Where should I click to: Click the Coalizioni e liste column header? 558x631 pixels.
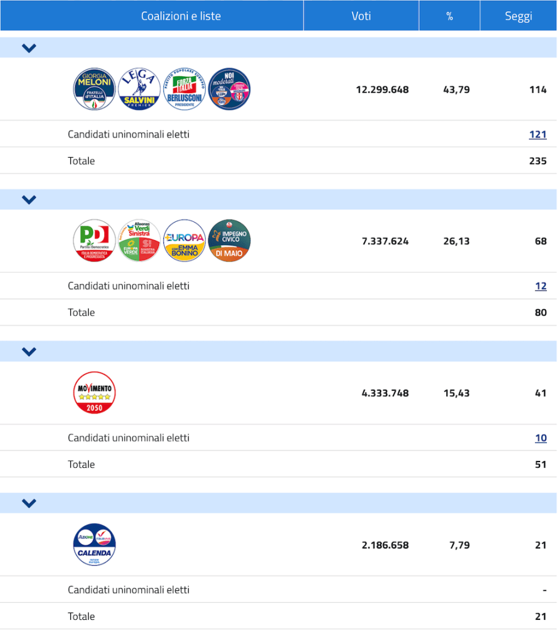[181, 16]
